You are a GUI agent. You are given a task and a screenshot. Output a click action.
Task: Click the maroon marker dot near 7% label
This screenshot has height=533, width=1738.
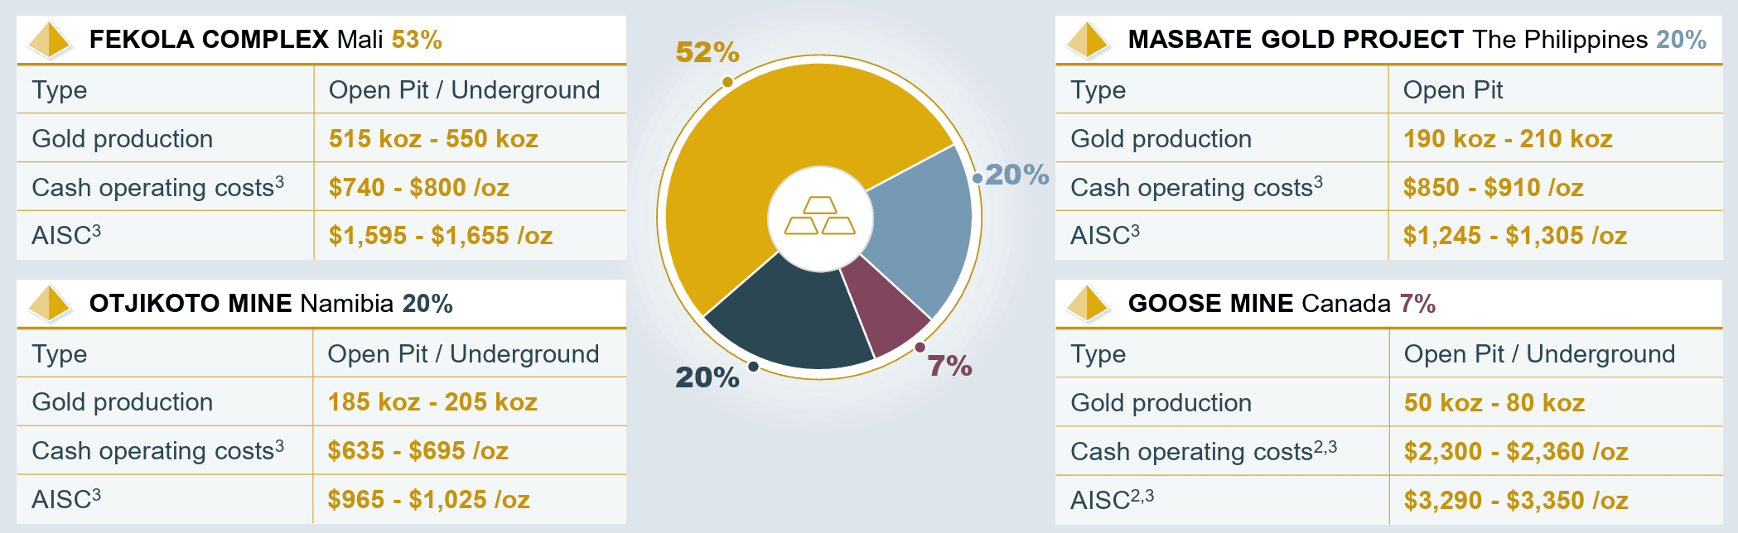tap(920, 348)
